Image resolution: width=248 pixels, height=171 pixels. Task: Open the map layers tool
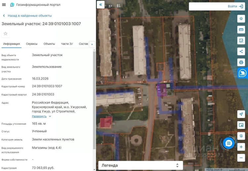click(241, 18)
